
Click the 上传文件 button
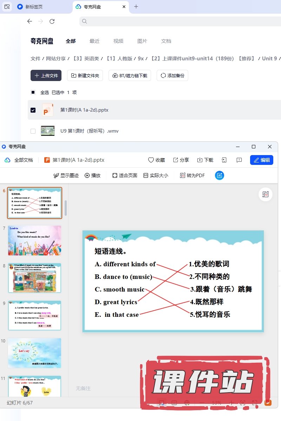[x=46, y=75]
